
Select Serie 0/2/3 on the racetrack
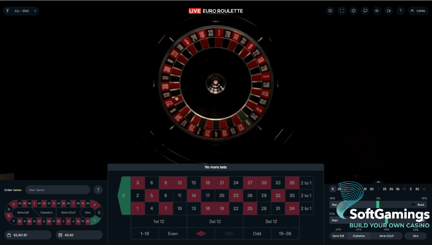[x=68, y=213]
